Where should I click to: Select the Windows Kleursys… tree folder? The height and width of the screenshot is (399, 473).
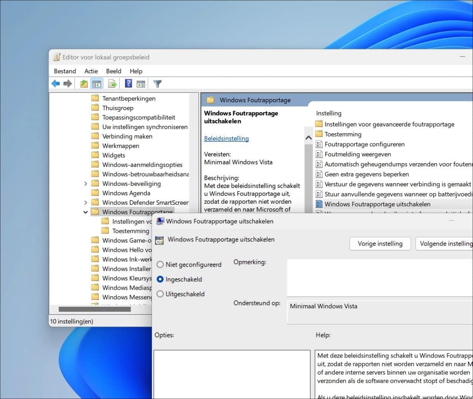point(127,278)
